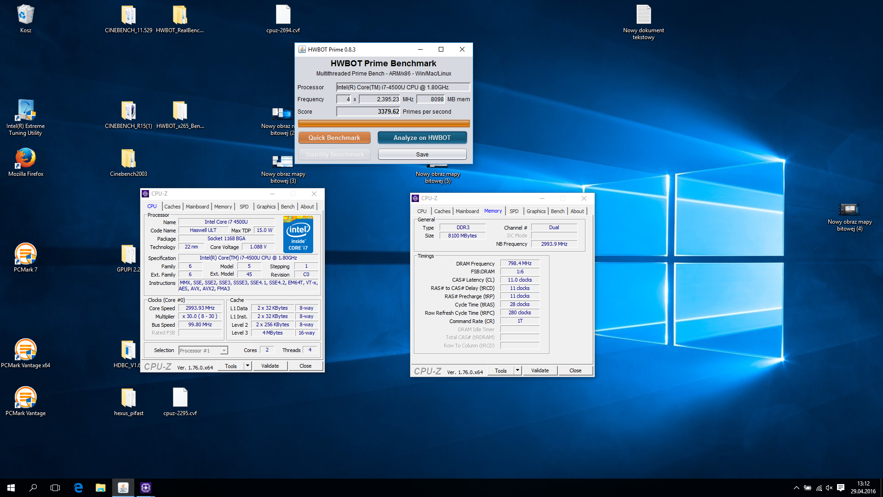Open the GPUPI 2.2 folder
This screenshot has height=497, width=883.
(x=128, y=258)
